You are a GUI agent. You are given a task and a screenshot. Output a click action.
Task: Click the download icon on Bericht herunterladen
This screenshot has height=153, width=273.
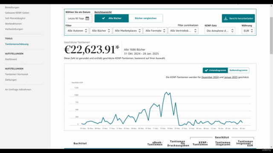pos(226,18)
